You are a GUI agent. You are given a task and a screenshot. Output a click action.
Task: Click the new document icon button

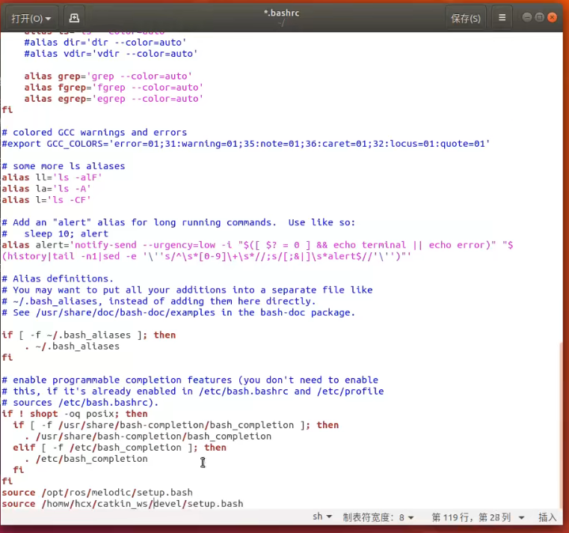point(74,18)
